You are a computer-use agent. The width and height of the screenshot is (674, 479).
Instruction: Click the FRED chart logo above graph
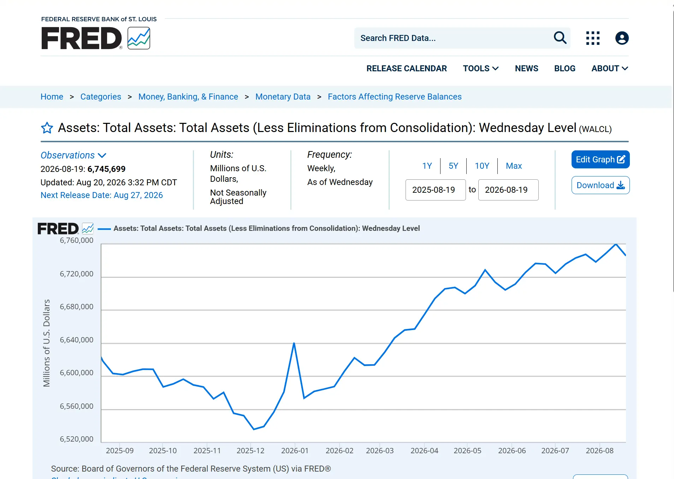coord(66,229)
